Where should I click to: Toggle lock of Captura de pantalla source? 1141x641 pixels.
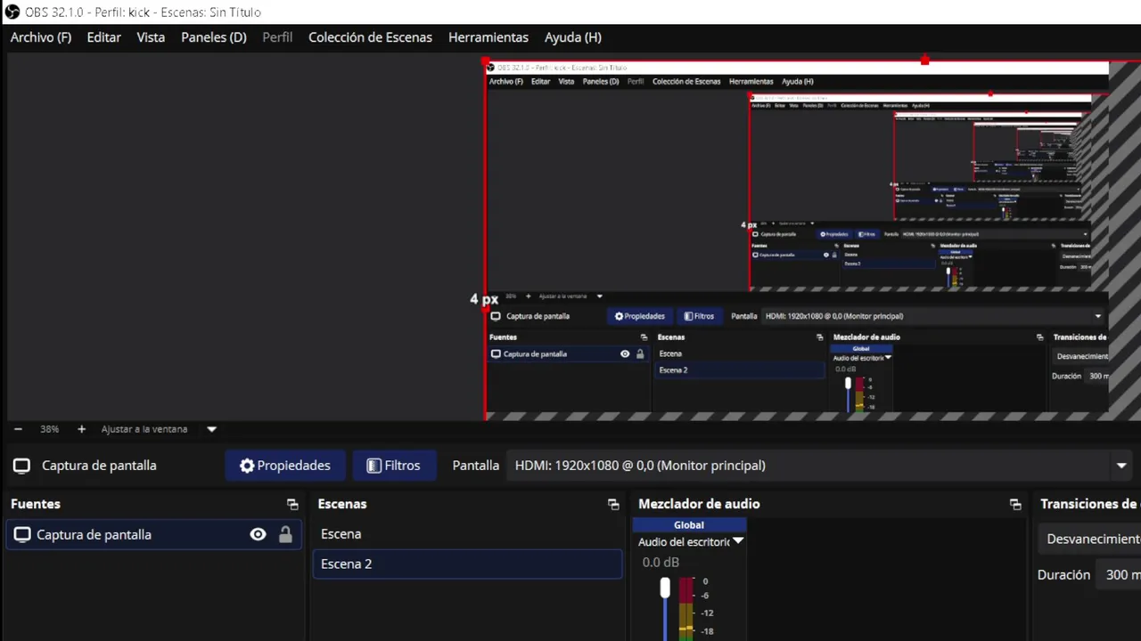[x=285, y=534]
